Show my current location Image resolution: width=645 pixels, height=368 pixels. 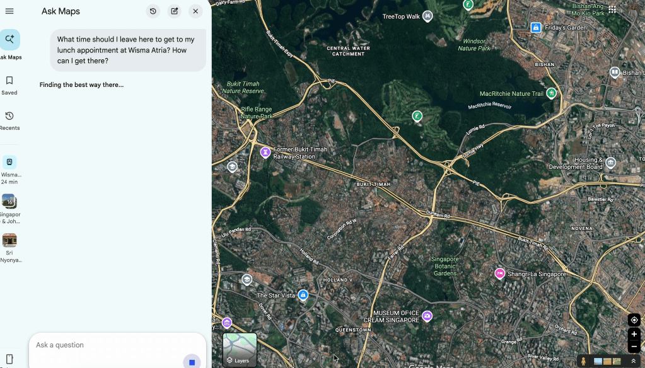click(634, 320)
